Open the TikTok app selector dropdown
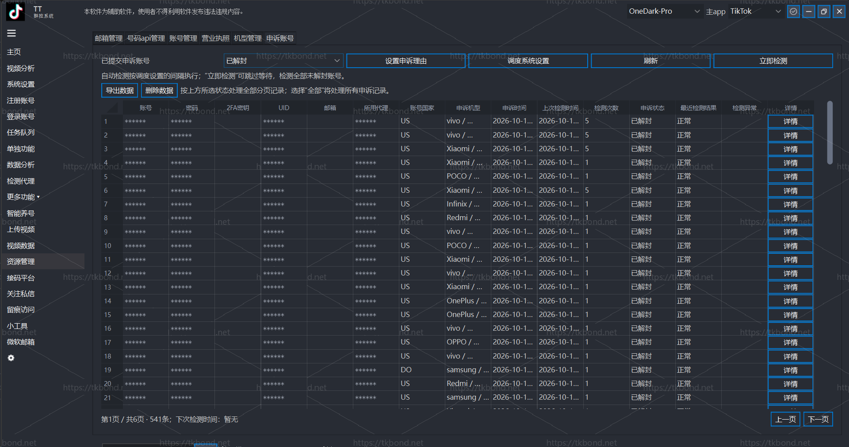The image size is (849, 447). pyautogui.click(x=756, y=11)
